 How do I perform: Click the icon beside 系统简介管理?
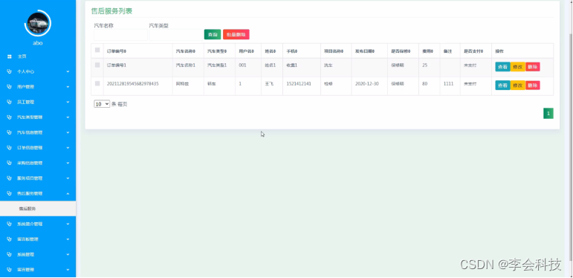pos(9,224)
